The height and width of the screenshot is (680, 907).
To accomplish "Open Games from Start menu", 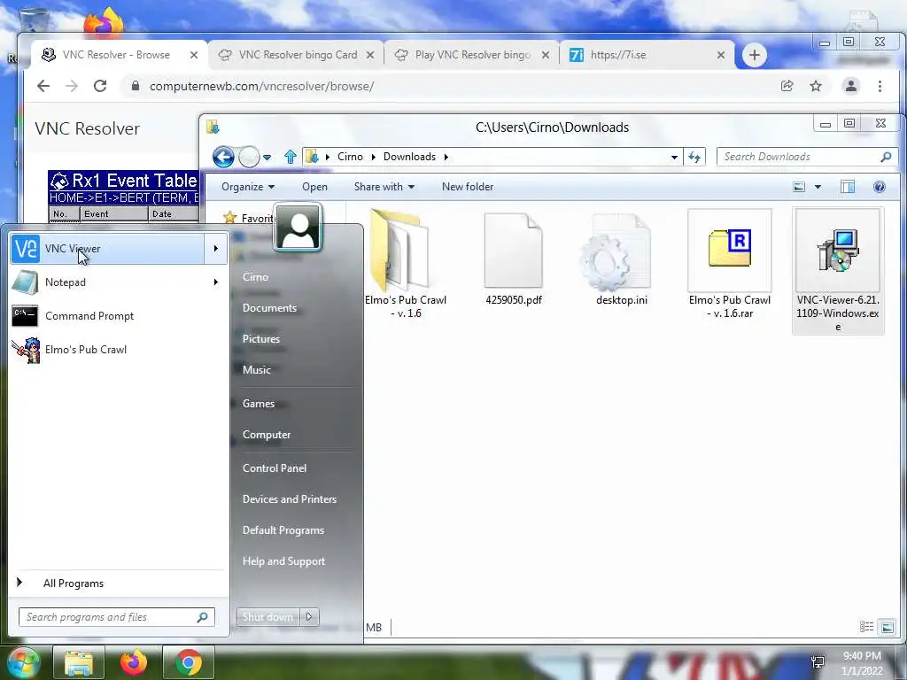I will point(258,404).
